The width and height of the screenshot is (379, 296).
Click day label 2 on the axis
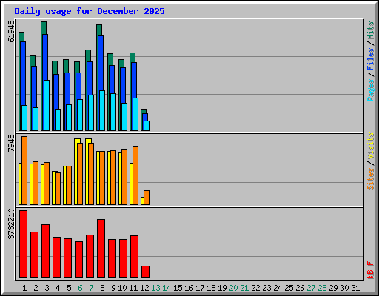click(36, 288)
